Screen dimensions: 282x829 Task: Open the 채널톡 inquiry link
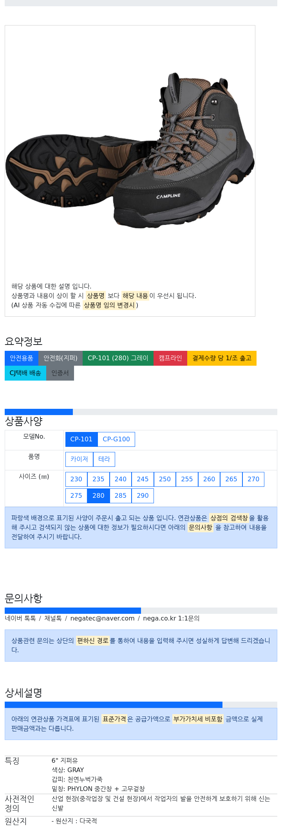[x=53, y=619]
